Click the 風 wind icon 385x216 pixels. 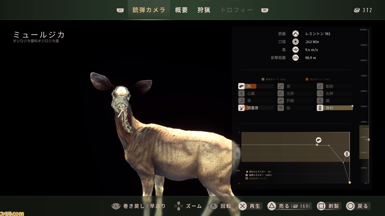coord(296,50)
